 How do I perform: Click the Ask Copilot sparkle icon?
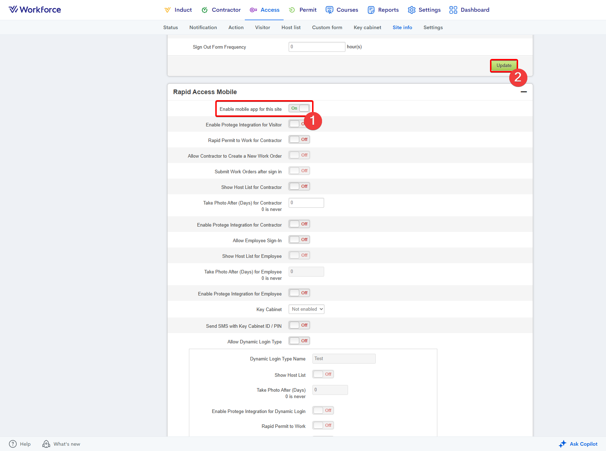(563, 444)
